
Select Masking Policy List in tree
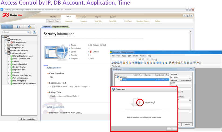pyautogui.click(x=17, y=48)
